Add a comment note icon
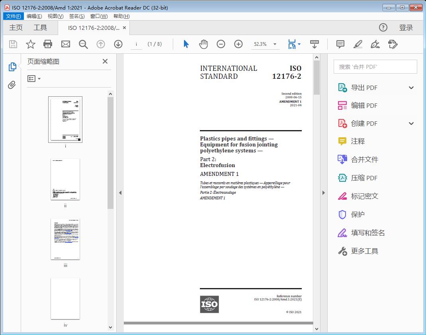The height and width of the screenshot is (335, 426). (340, 44)
